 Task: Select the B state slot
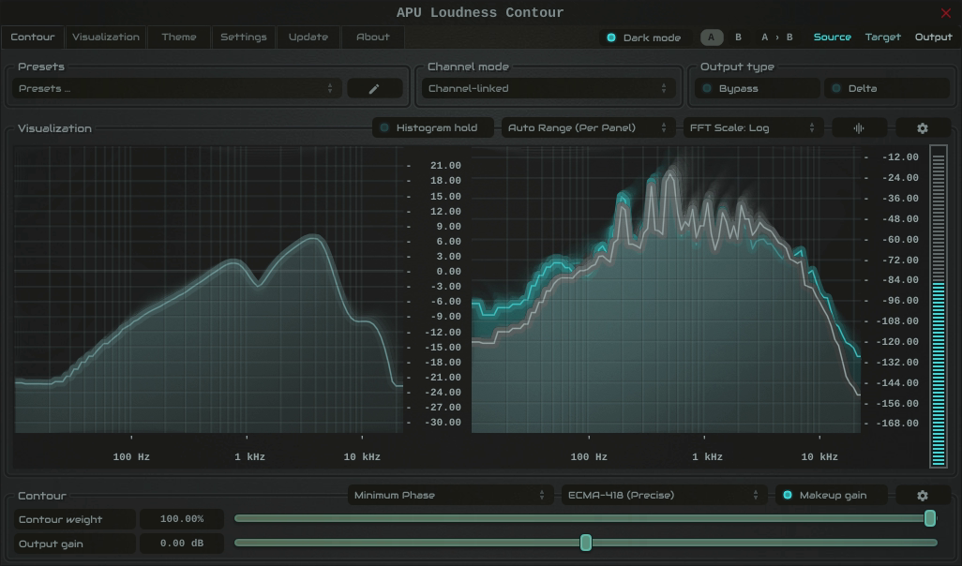(738, 37)
